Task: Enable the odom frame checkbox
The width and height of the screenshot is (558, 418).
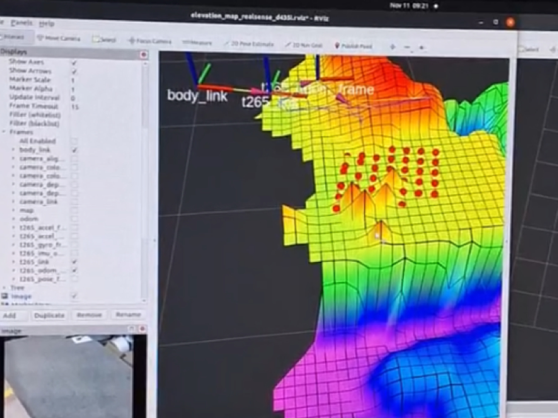Action: pyautogui.click(x=74, y=219)
